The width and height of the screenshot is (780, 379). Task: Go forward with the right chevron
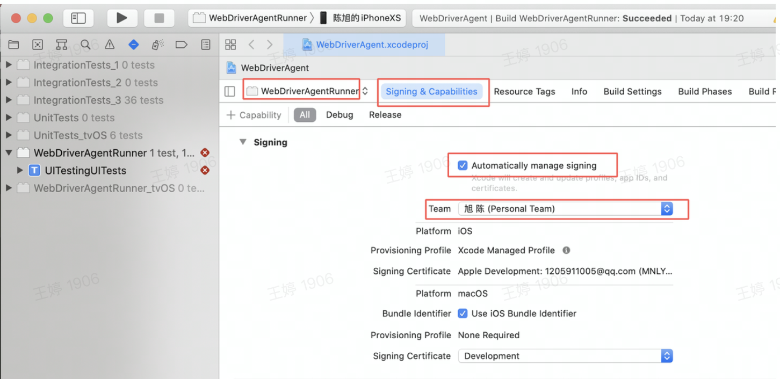(270, 45)
